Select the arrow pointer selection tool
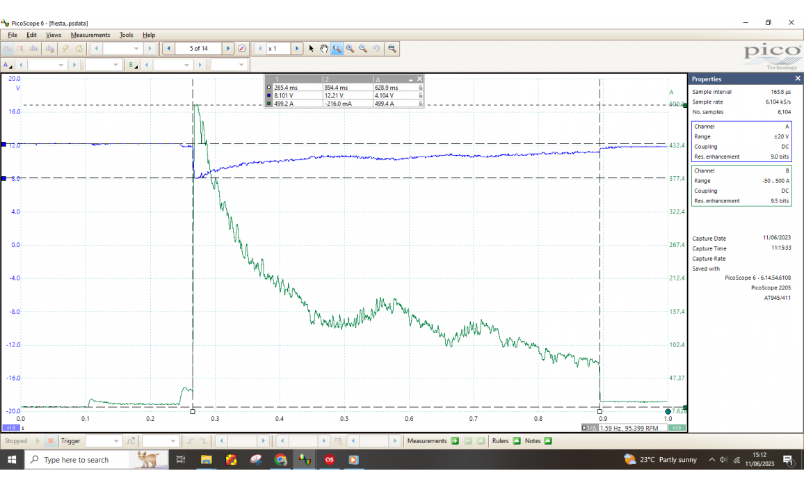 [x=312, y=49]
